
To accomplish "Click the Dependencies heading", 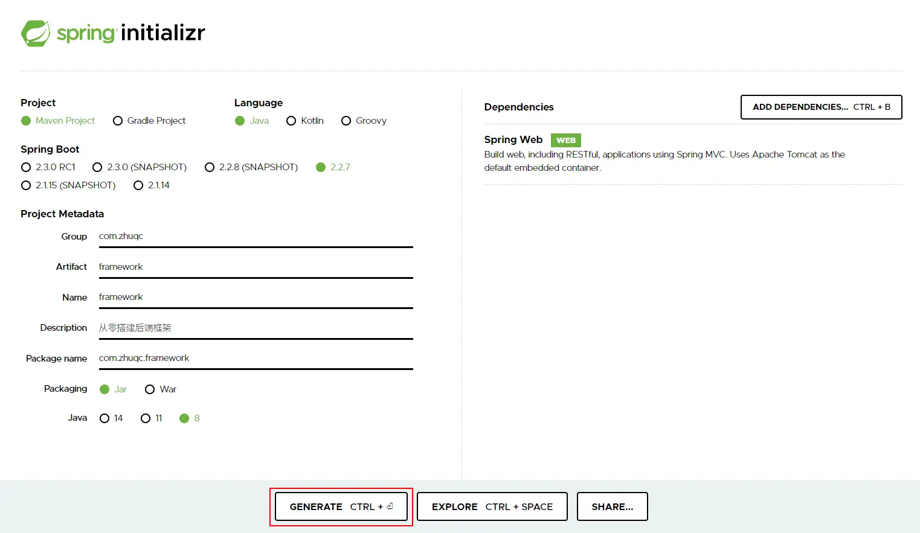I will 519,107.
